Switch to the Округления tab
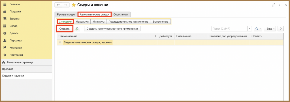This screenshot has height=102, width=290. pos(121,14)
